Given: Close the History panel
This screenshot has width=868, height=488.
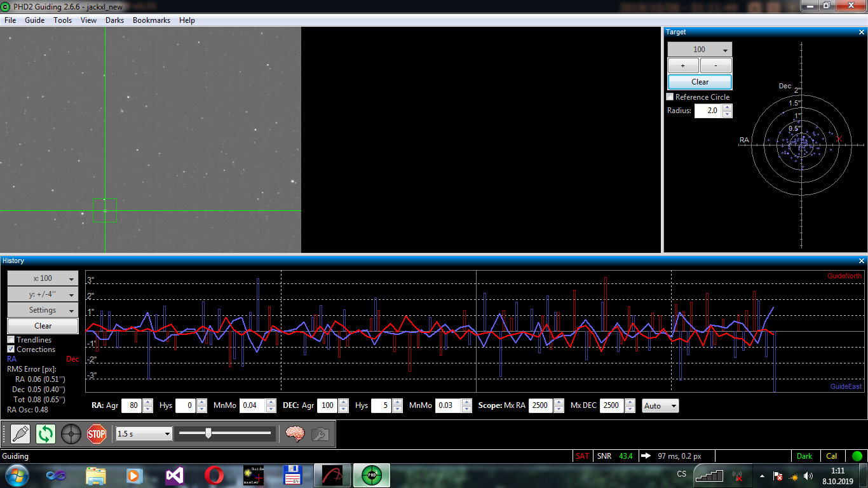Looking at the screenshot, I should (862, 261).
